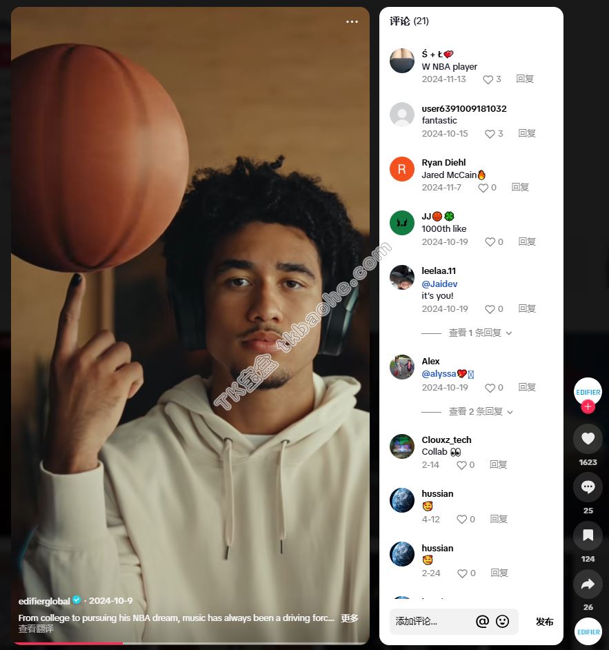Screen dimensions: 609x650
Task: Expand full caption with 更多
Action: coord(349,618)
